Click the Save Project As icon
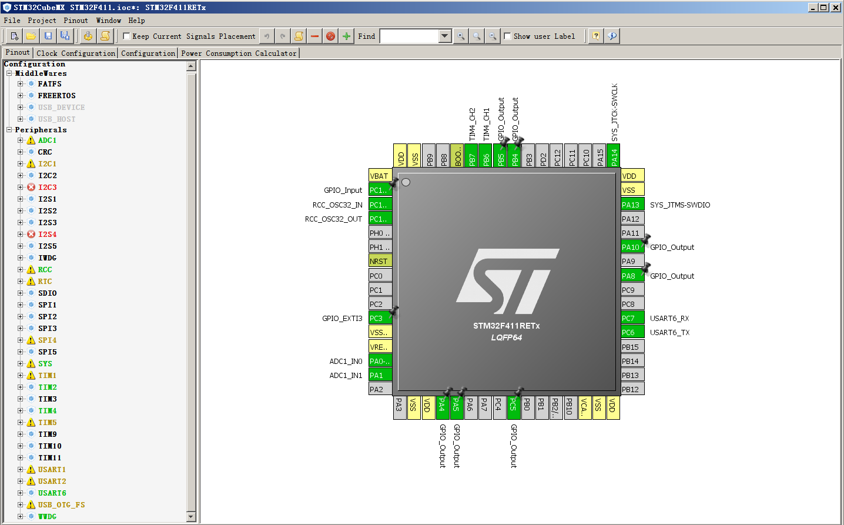844x525 pixels. pos(65,36)
